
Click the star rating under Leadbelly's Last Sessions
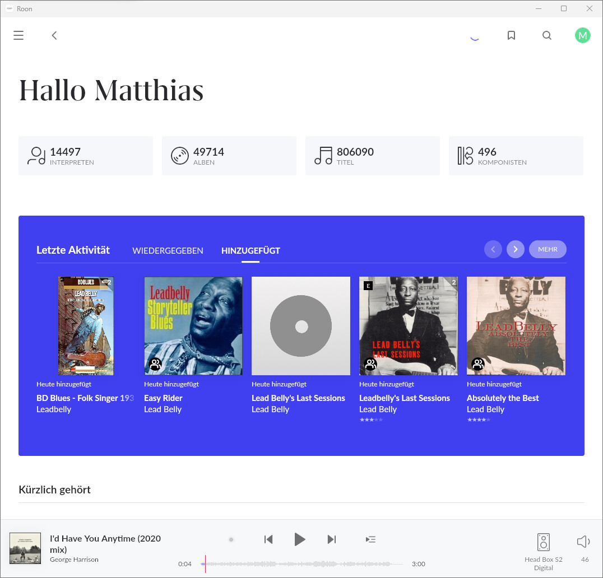(x=371, y=419)
